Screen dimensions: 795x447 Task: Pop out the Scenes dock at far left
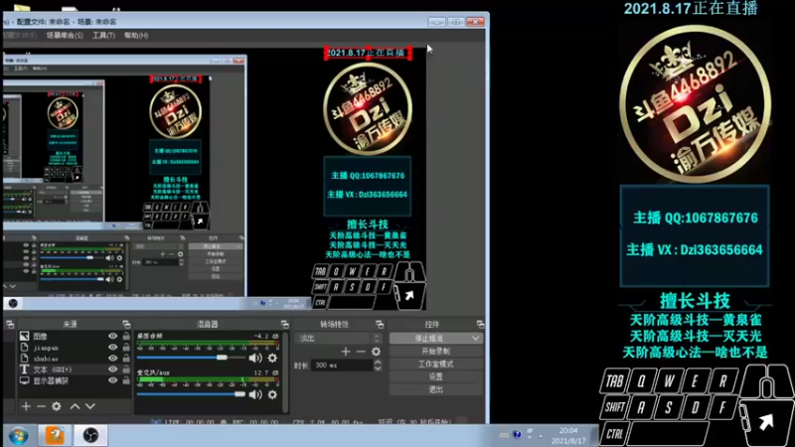coord(10,324)
